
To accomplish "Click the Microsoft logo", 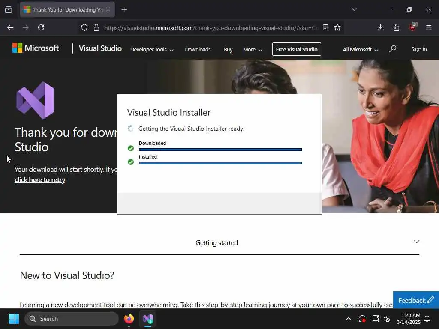I will (x=36, y=48).
